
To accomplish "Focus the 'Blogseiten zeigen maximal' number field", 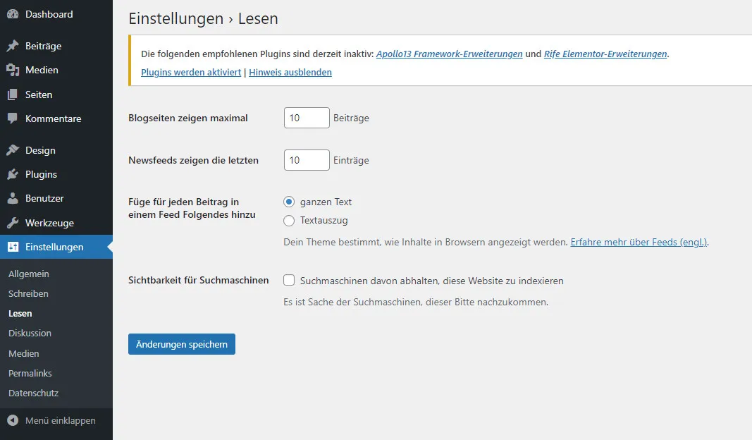I will [x=307, y=118].
